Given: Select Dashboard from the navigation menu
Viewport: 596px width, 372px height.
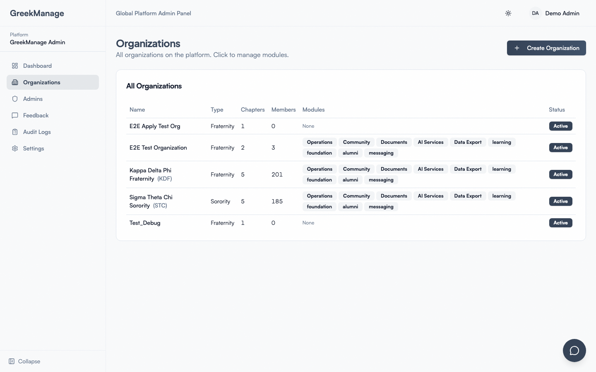Looking at the screenshot, I should coord(37,66).
